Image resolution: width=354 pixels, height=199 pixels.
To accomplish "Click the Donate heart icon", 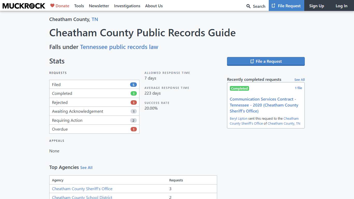I will [x=52, y=5].
